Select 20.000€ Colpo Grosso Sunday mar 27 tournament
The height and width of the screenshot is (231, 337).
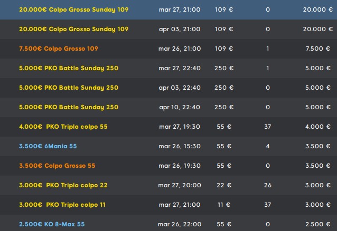tap(73, 9)
